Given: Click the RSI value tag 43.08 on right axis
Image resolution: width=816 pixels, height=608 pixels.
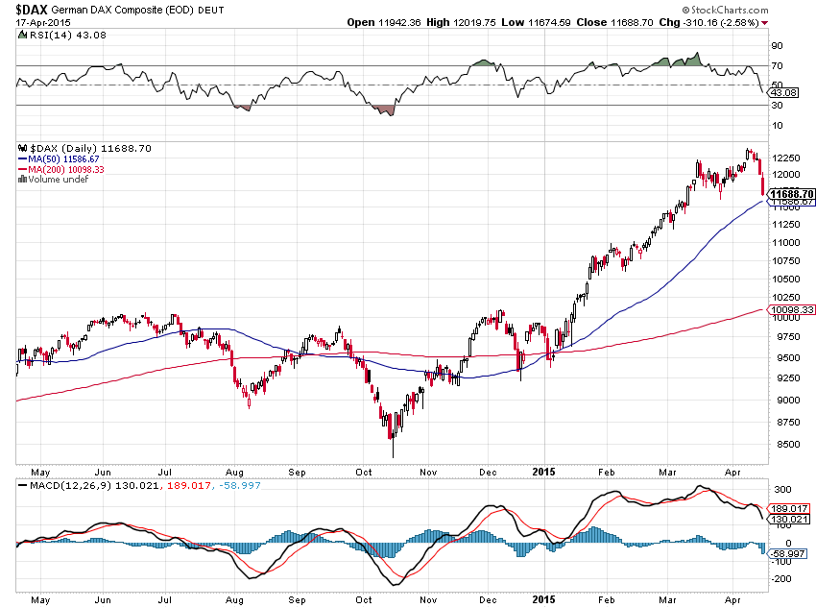Looking at the screenshot, I should [786, 92].
